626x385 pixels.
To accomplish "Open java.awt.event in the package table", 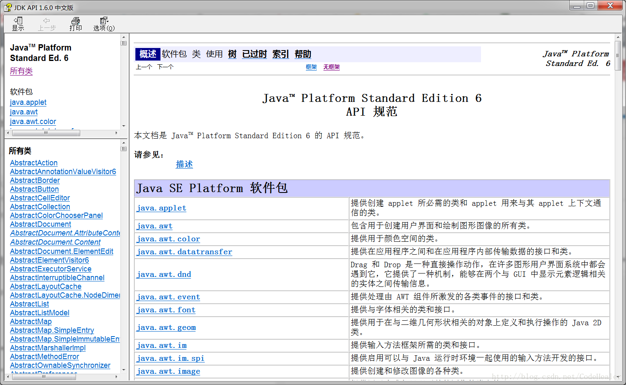I will (x=168, y=297).
